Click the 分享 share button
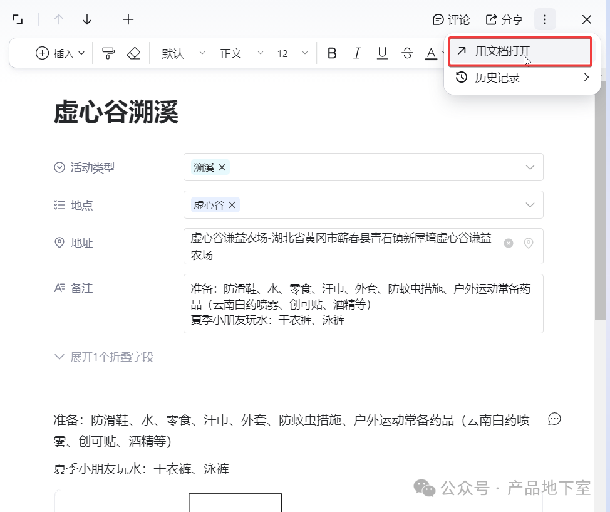This screenshot has width=610, height=512. pos(505,19)
